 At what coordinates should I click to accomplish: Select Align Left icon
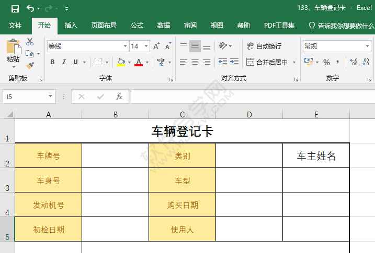[x=184, y=62]
